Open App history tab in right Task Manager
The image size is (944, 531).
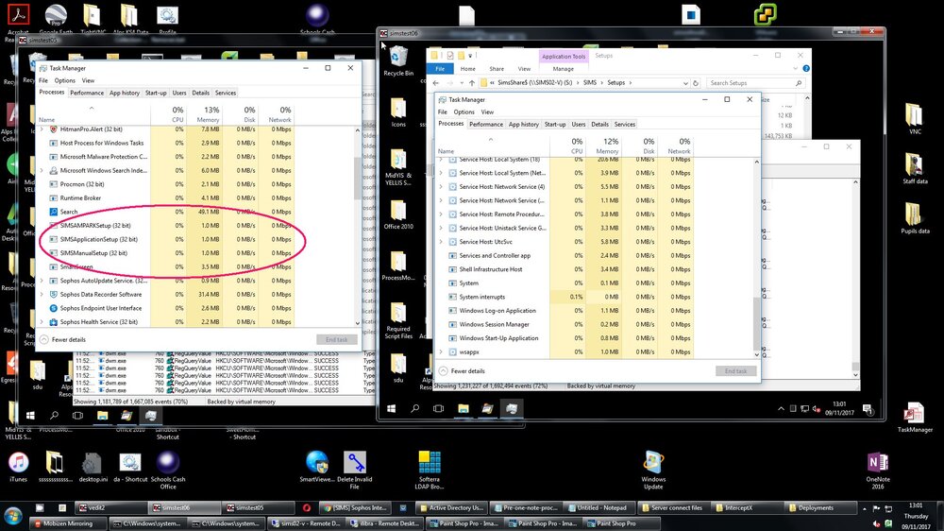523,124
